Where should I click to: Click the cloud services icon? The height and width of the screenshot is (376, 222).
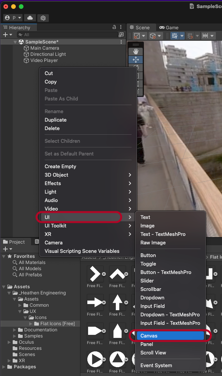pos(30,18)
